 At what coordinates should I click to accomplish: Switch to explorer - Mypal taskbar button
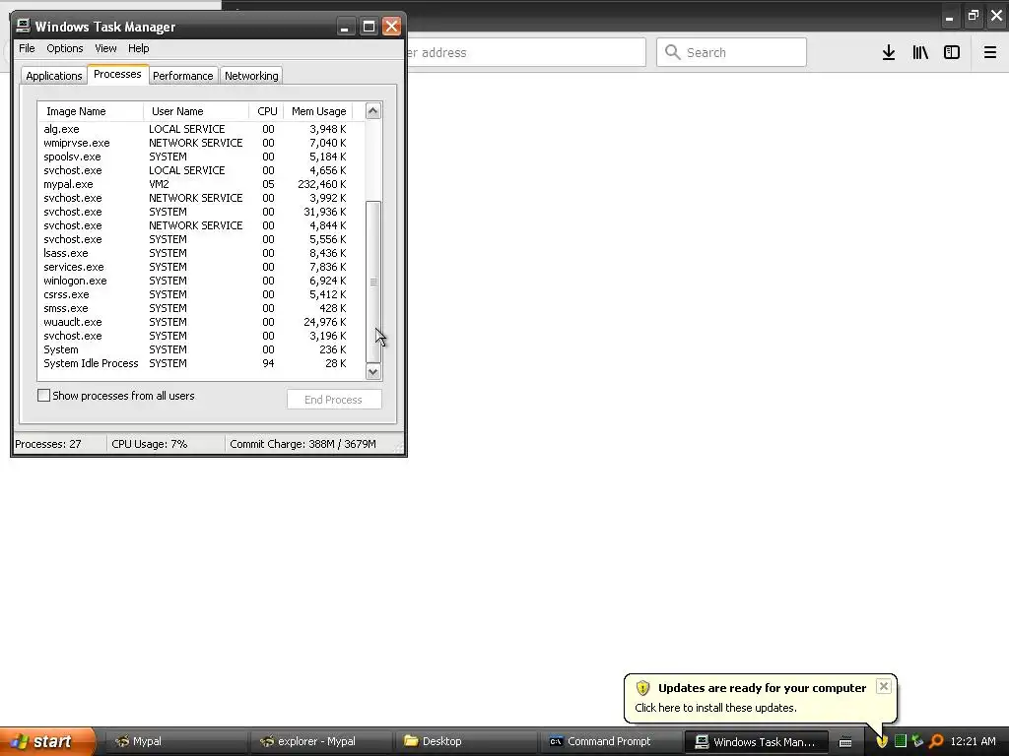320,741
